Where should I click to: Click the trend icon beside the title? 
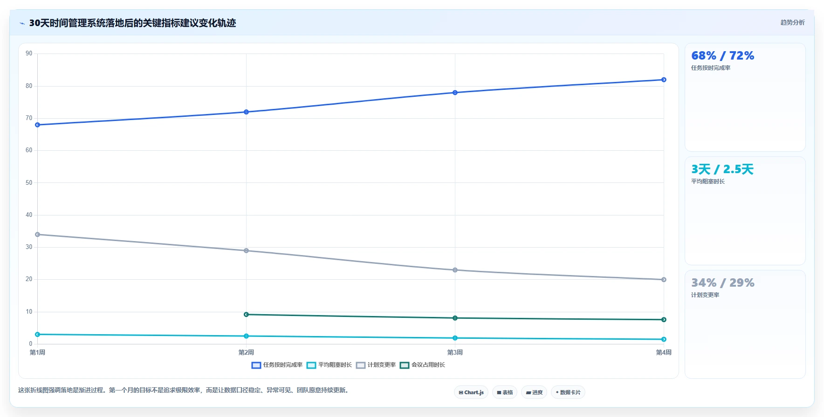click(x=22, y=23)
